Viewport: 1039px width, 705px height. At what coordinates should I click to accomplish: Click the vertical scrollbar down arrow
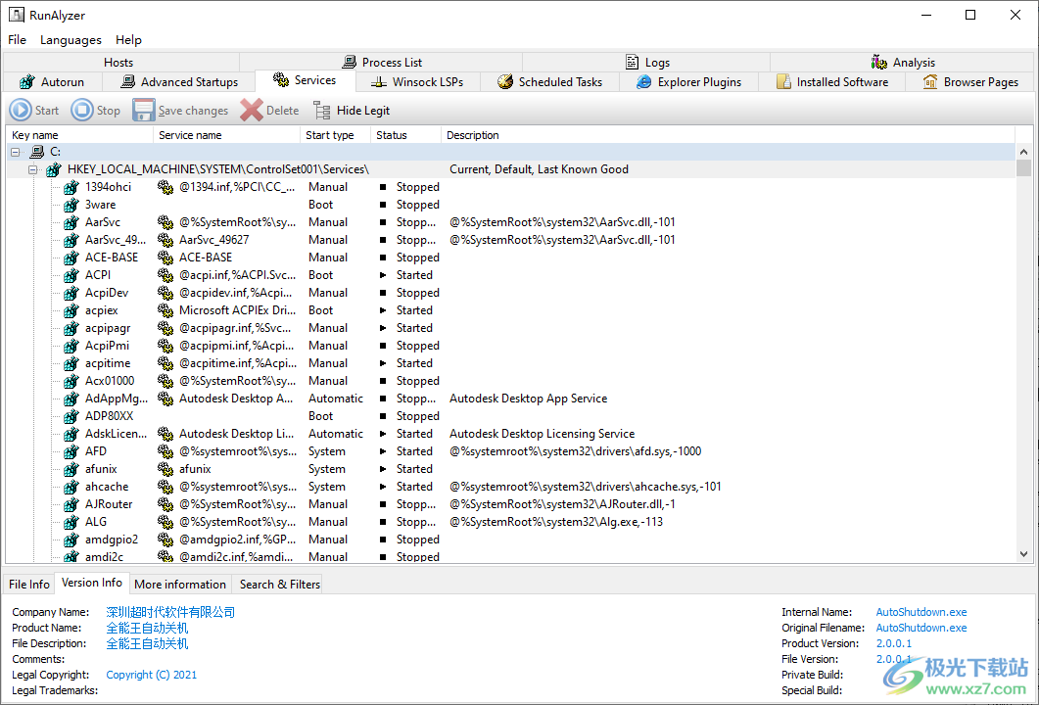[1024, 555]
